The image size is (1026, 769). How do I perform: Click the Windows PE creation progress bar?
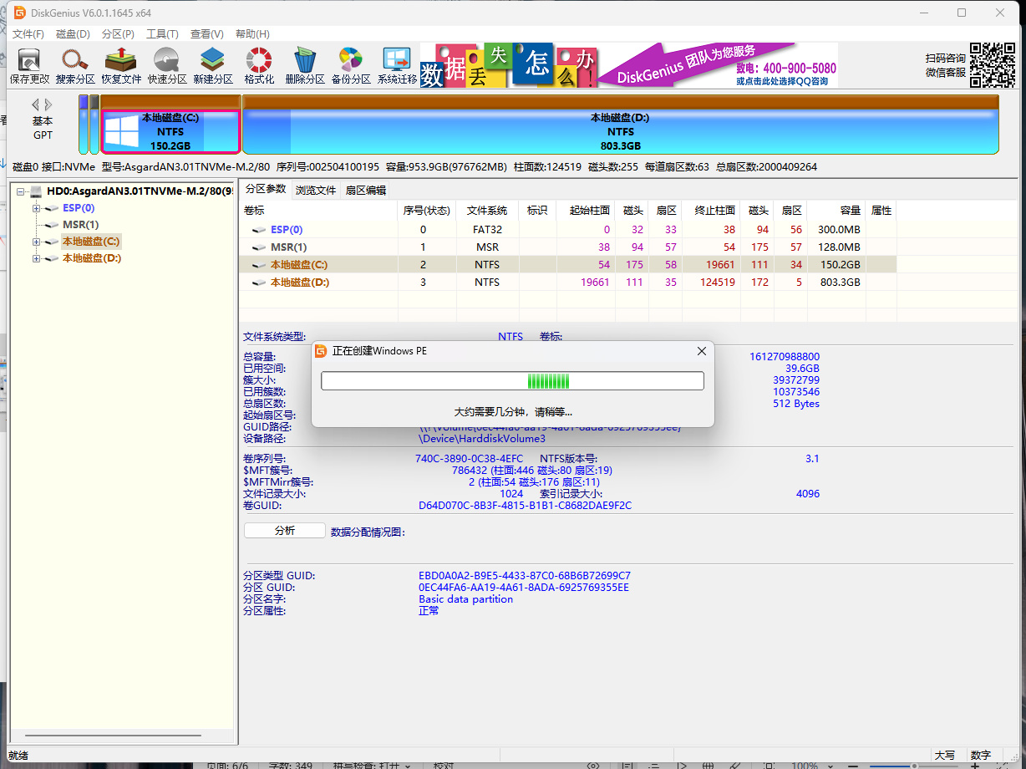point(512,381)
